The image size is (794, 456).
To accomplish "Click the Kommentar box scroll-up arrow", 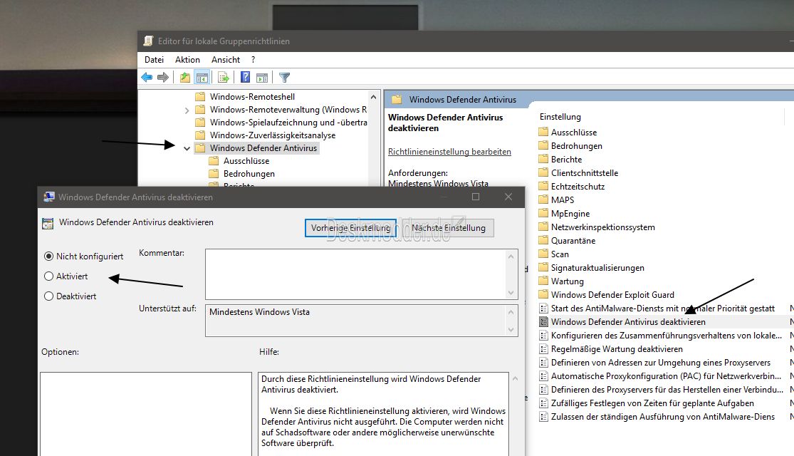I will point(511,256).
